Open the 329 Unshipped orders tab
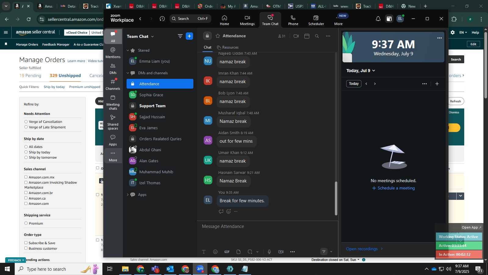The width and height of the screenshot is (488, 275). (x=65, y=75)
